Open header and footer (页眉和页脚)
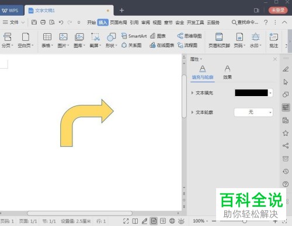This screenshot has width=292, height=226. (219, 40)
